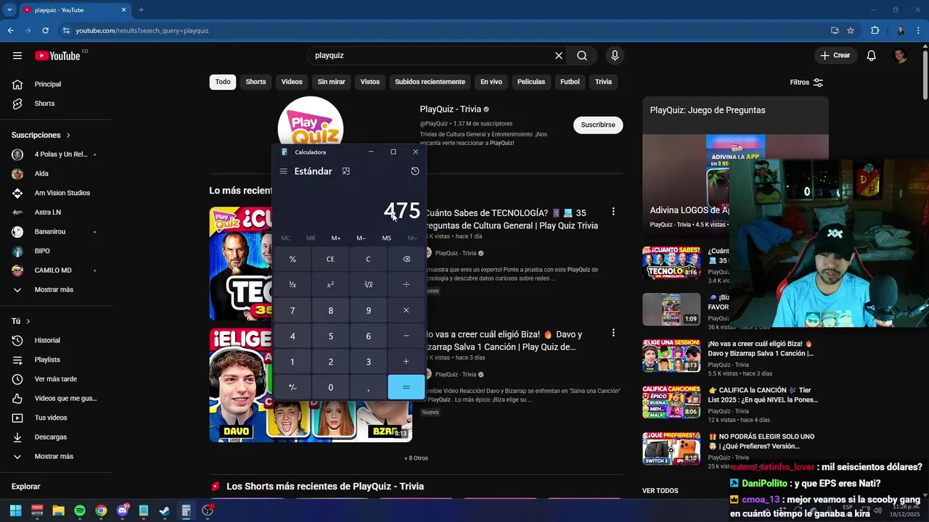Open Steam from the taskbar
Image resolution: width=929 pixels, height=522 pixels.
(165, 510)
